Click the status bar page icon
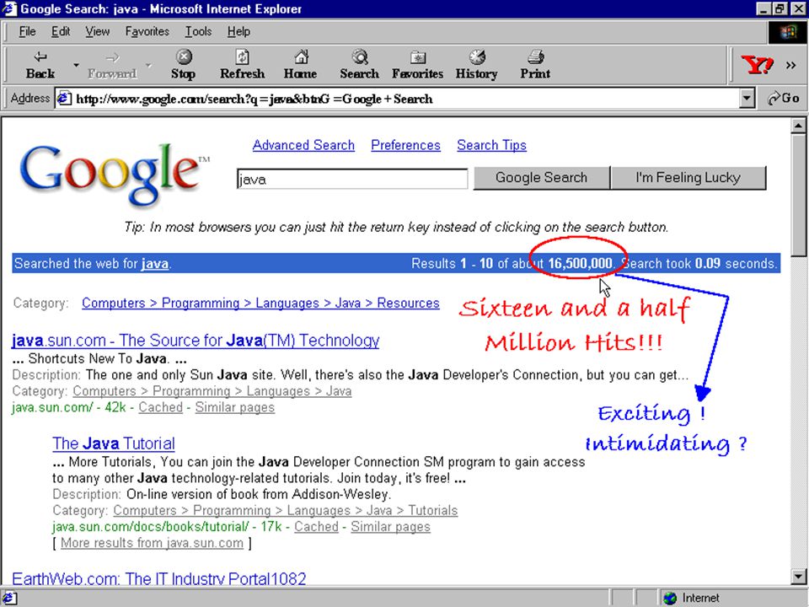Viewport: 809px width, 607px height. pos(9,599)
